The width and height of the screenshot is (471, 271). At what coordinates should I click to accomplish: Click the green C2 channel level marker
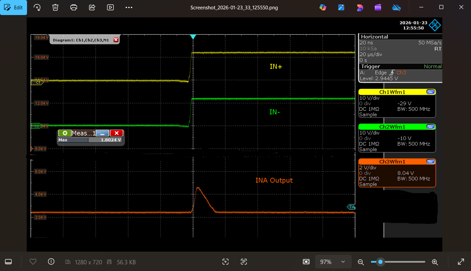tap(37, 126)
